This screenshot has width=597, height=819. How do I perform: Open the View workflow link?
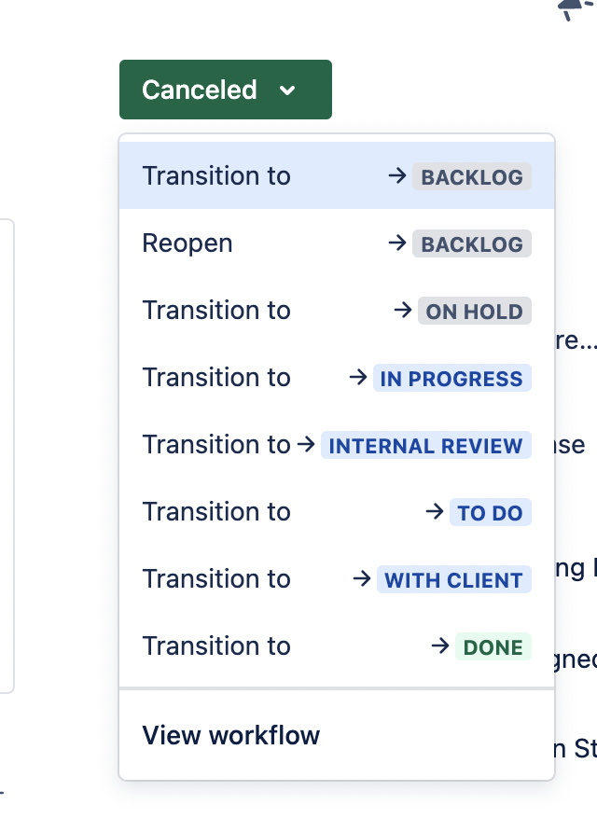click(230, 735)
